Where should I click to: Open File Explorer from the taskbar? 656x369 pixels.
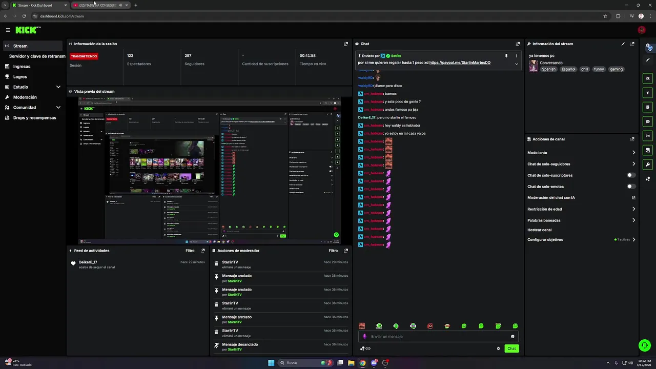(x=351, y=363)
